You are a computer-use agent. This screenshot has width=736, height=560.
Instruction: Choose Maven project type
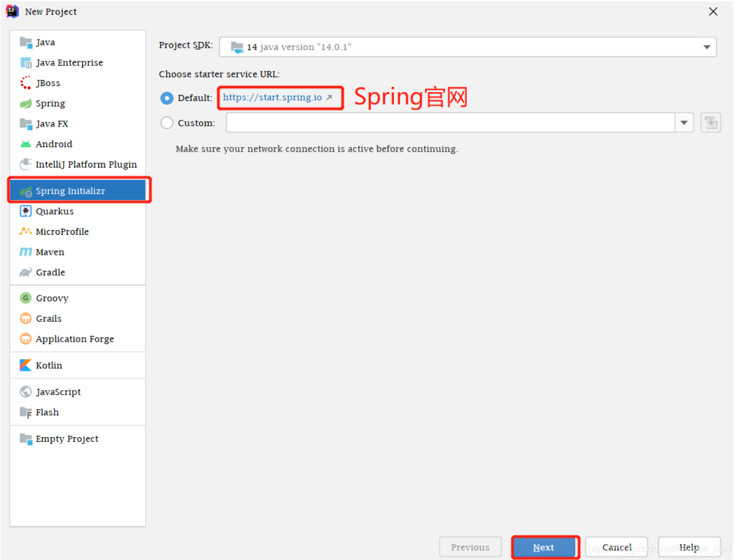78,252
